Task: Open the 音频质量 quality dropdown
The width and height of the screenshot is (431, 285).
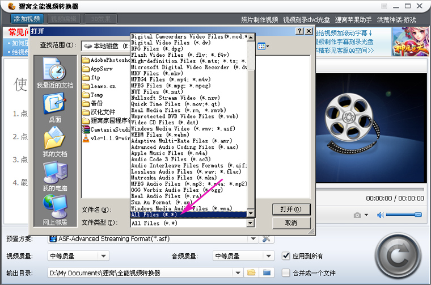Action: [x=268, y=256]
